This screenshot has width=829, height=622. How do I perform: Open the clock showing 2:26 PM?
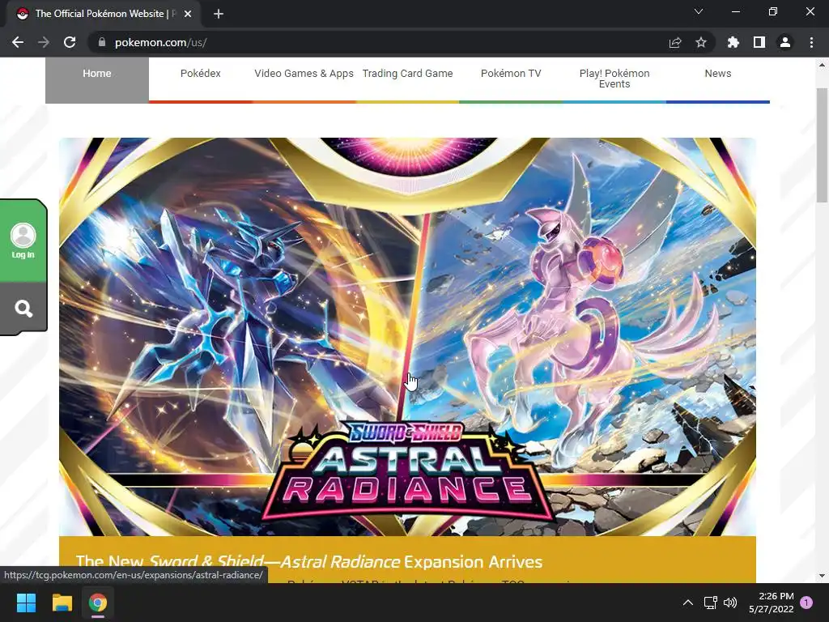(772, 603)
